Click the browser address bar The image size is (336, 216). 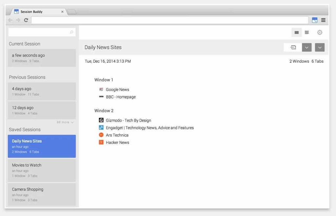pyautogui.click(x=170, y=20)
